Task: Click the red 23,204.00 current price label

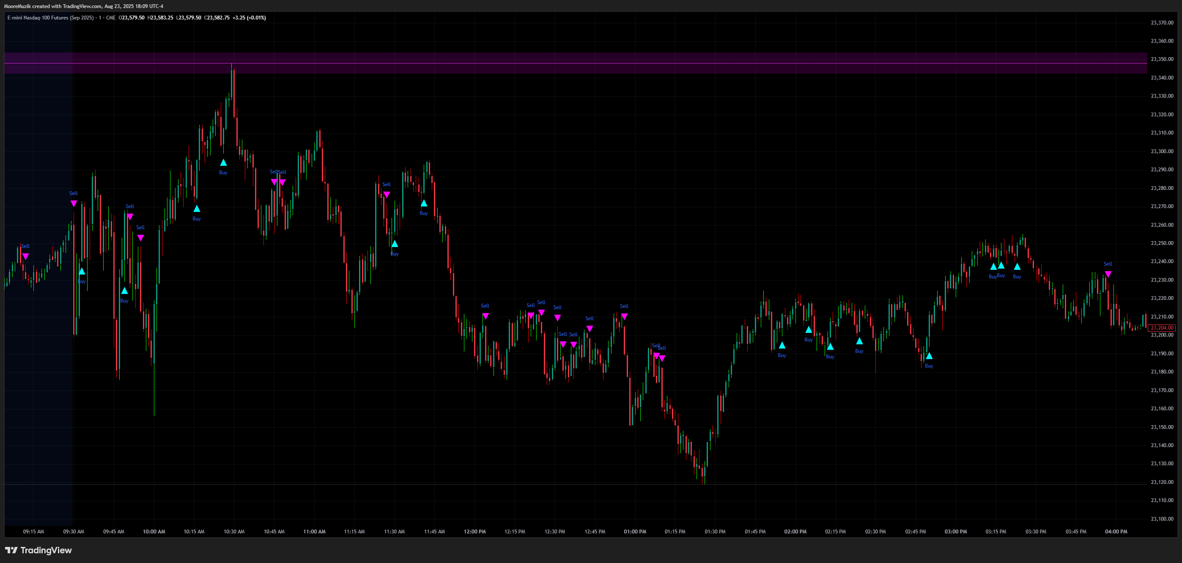Action: (x=1162, y=328)
